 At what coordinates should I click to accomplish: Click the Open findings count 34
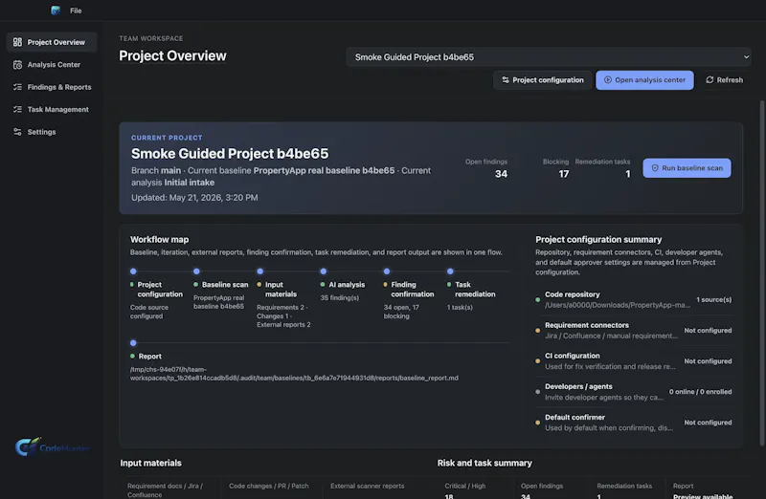[501, 174]
